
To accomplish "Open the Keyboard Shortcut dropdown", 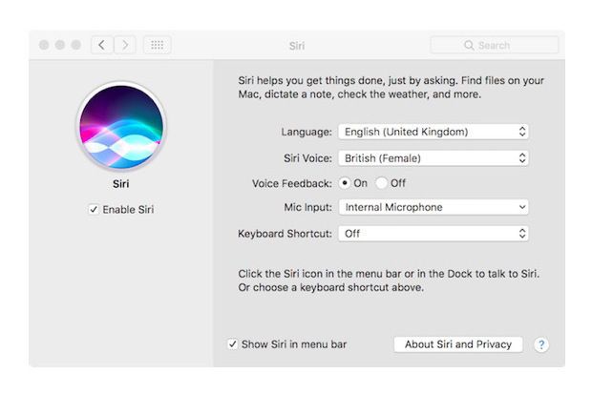I will tap(433, 233).
